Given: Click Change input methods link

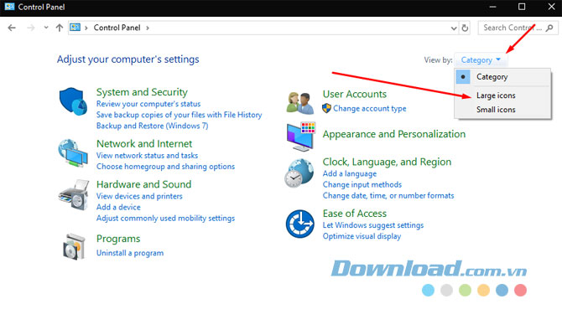Looking at the screenshot, I should (x=362, y=184).
